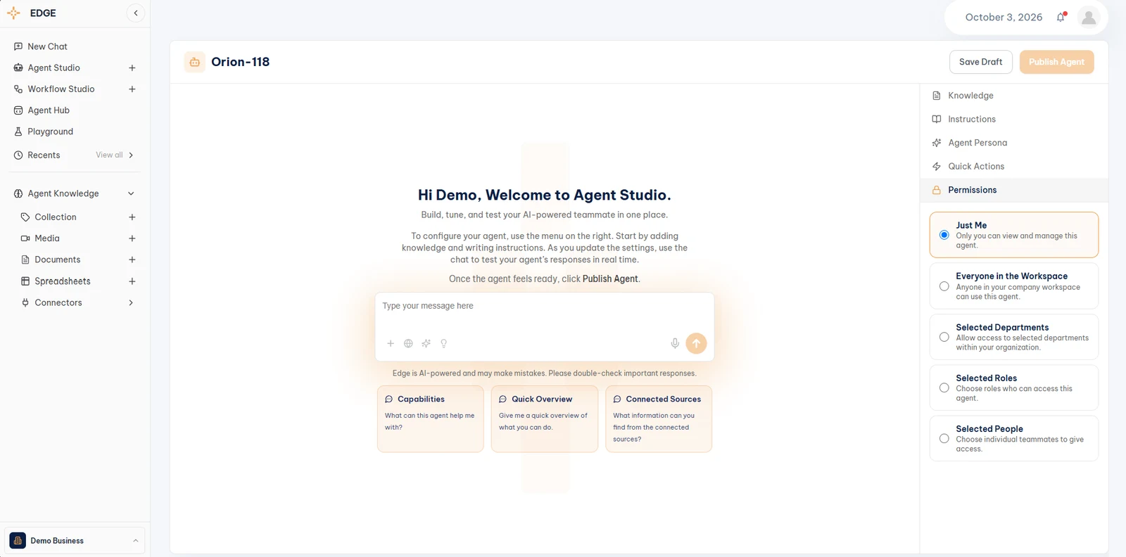Image resolution: width=1126 pixels, height=557 pixels.
Task: Add Spreadsheets using its plus icon
Action: coord(132,281)
